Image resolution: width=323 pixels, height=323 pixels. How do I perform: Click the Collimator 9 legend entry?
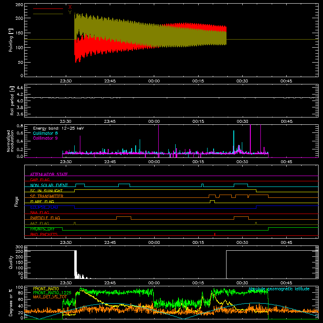coord(45,138)
